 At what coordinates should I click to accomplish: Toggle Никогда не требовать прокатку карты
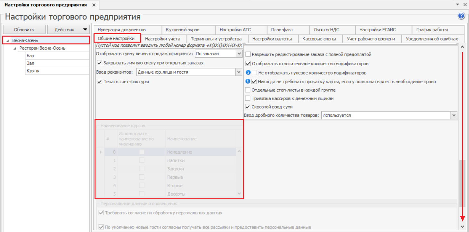255,81
